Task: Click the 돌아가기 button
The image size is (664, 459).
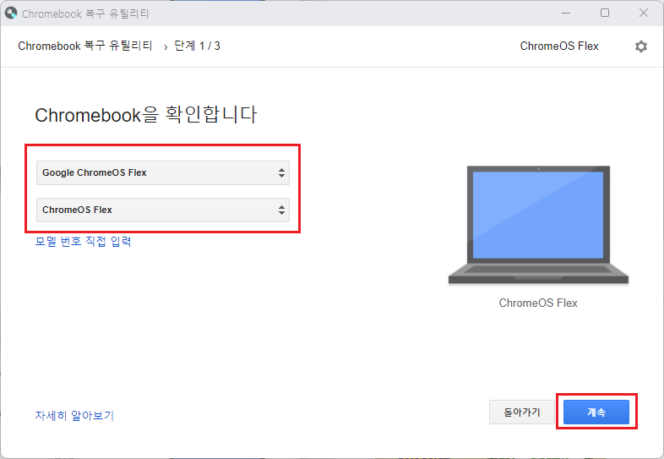Action: (522, 412)
